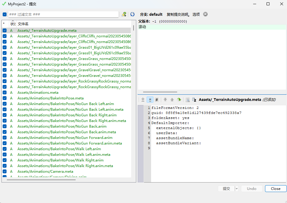Open the 复制提交说明 dropdown
This screenshot has height=203, width=287.
tap(178, 14)
